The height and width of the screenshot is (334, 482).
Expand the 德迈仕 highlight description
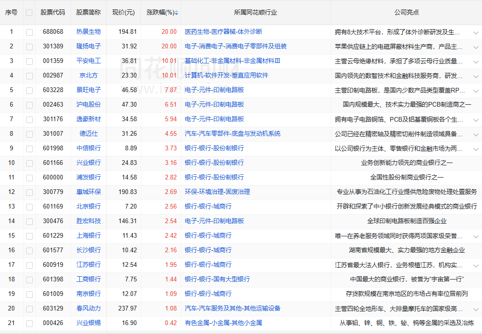click(475, 134)
